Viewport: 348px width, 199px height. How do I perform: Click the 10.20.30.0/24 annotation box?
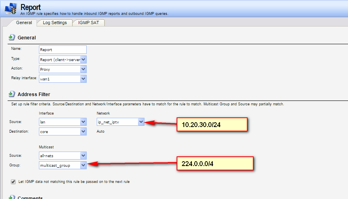click(x=211, y=125)
